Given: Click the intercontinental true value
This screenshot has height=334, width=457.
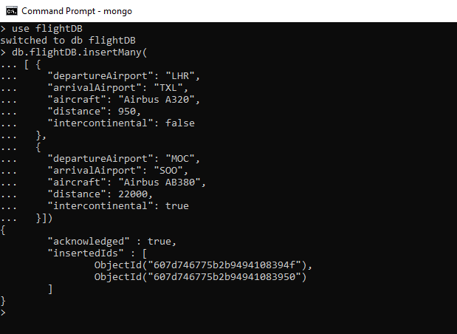Looking at the screenshot, I should 177,206.
